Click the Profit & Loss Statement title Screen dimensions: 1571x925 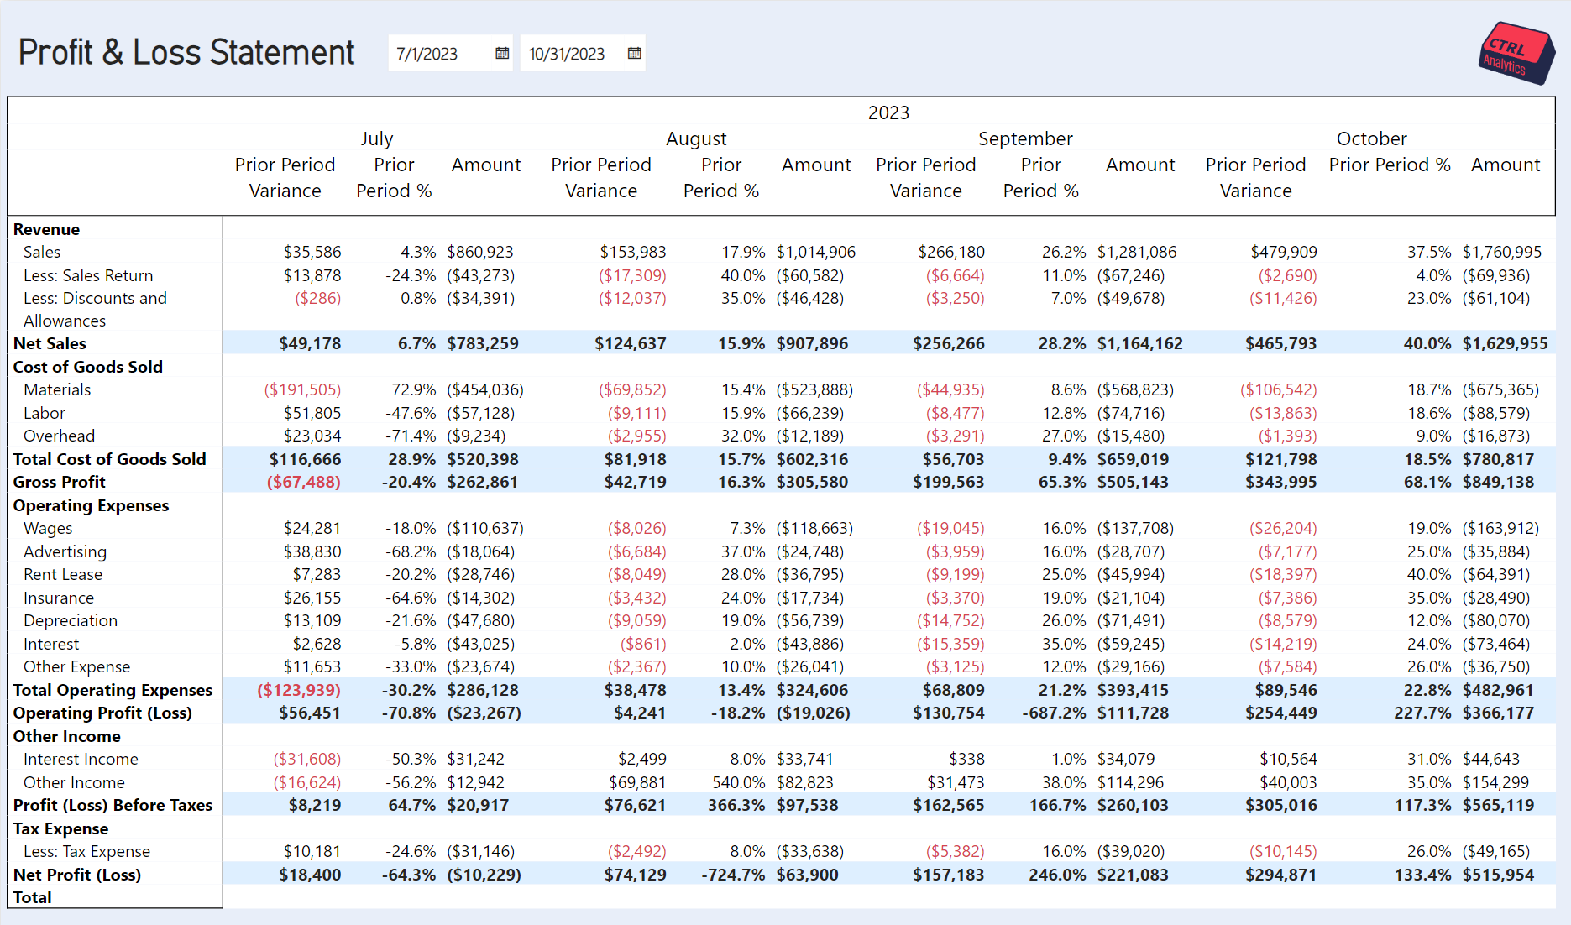tap(186, 53)
